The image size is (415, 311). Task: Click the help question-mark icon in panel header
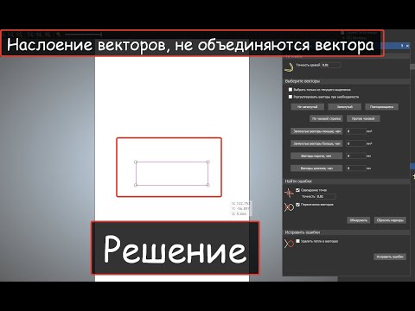[x=402, y=46]
